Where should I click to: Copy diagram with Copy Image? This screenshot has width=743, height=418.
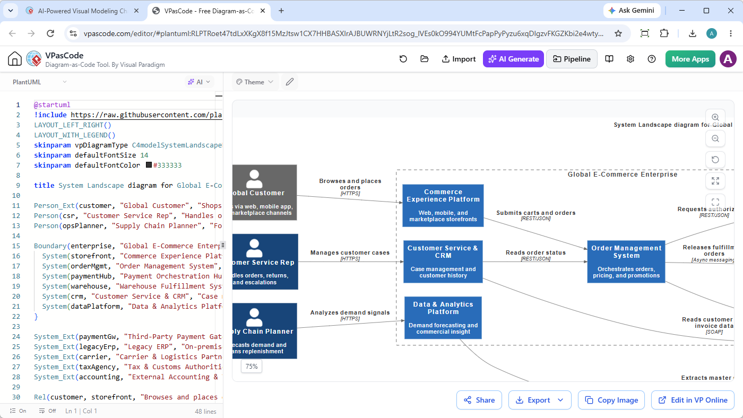[x=611, y=400]
